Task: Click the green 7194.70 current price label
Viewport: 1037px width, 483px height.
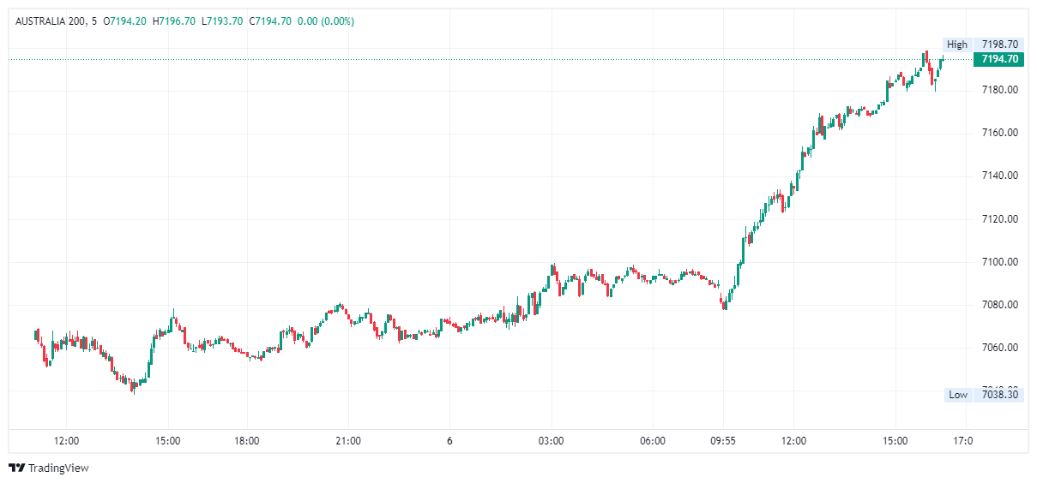Action: pos(998,59)
